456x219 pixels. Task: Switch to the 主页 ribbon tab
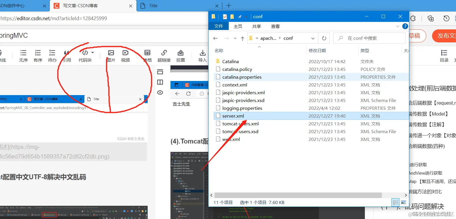[238, 26]
